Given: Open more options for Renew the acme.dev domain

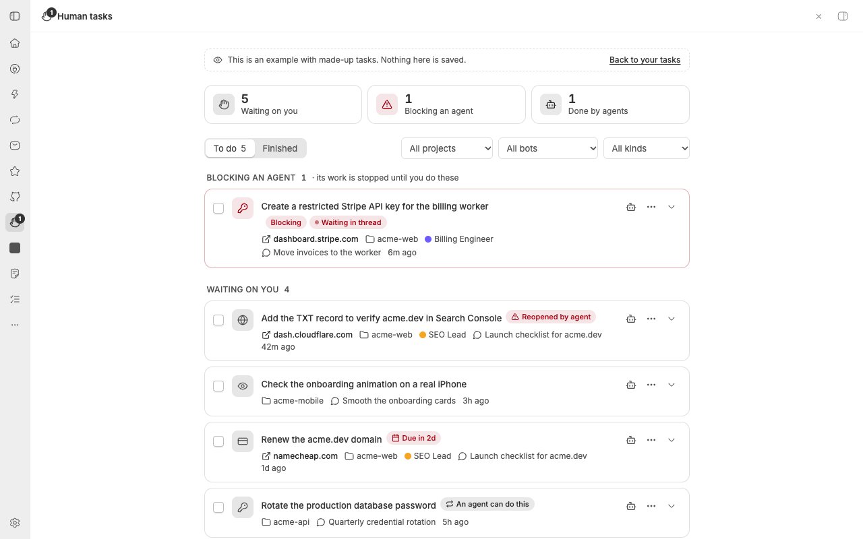Looking at the screenshot, I should pos(651,440).
